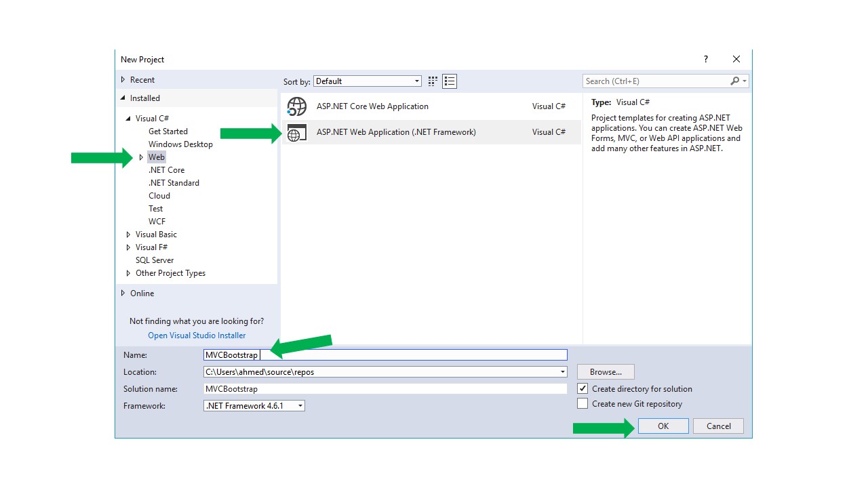
Task: Expand the Visual Basic node
Action: click(128, 235)
